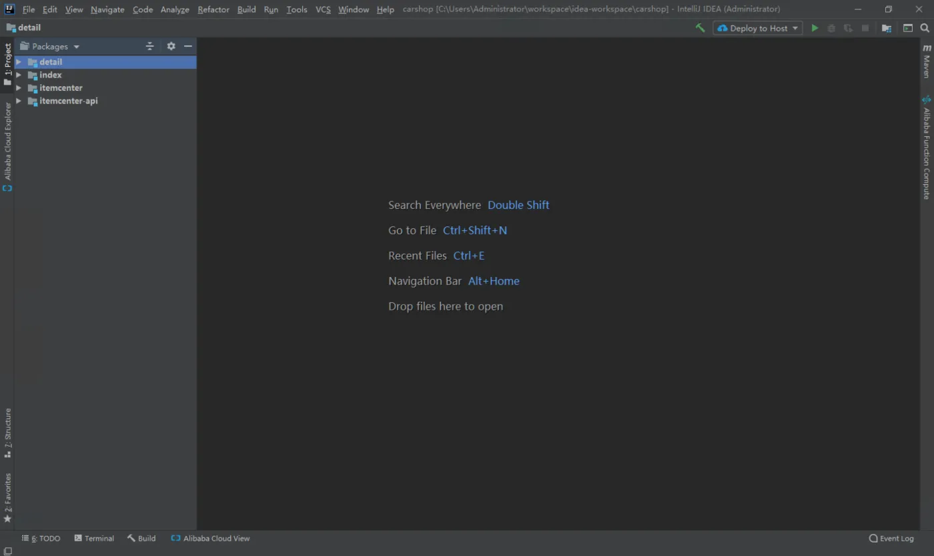Click the detail breadcrumb in navigation bar

click(x=24, y=27)
